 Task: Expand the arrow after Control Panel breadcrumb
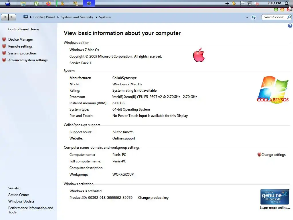point(58,17)
